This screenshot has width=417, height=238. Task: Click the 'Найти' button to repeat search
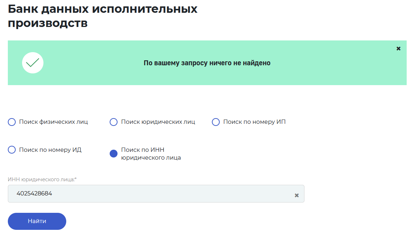(37, 221)
